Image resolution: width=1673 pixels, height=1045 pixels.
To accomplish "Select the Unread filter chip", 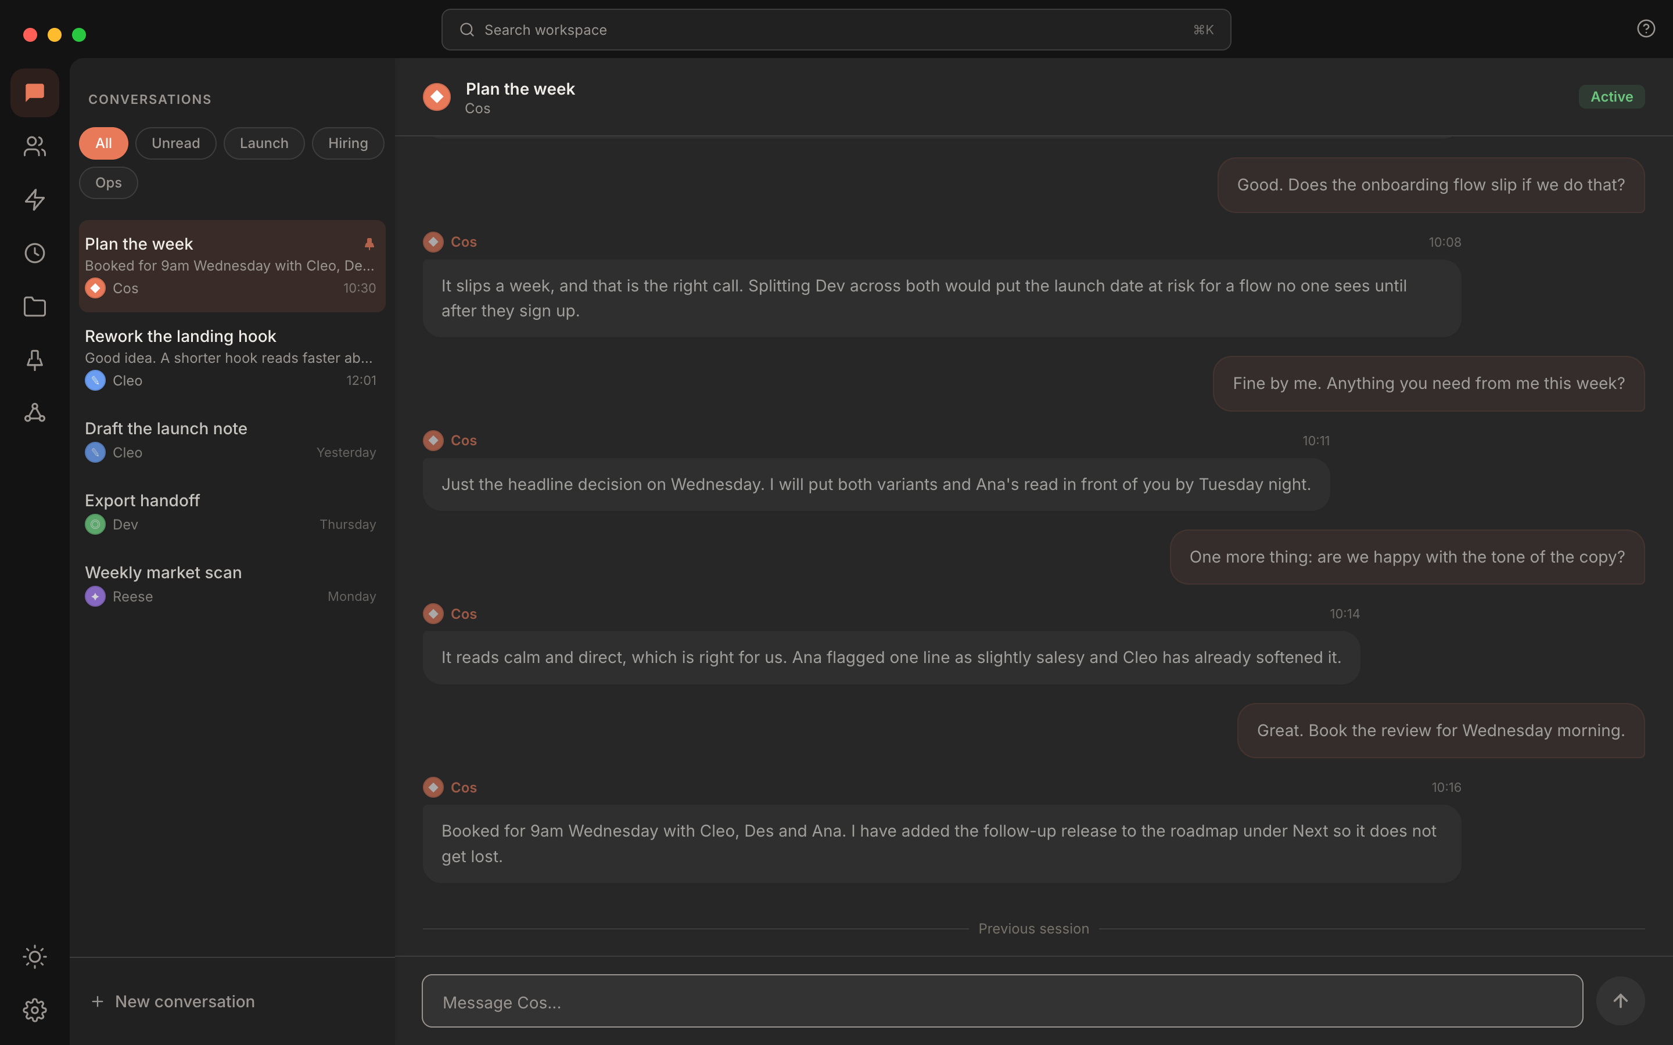I will tap(175, 143).
